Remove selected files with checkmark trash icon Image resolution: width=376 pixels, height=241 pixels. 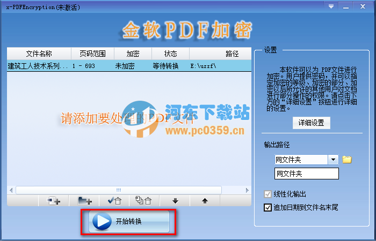coord(114,201)
